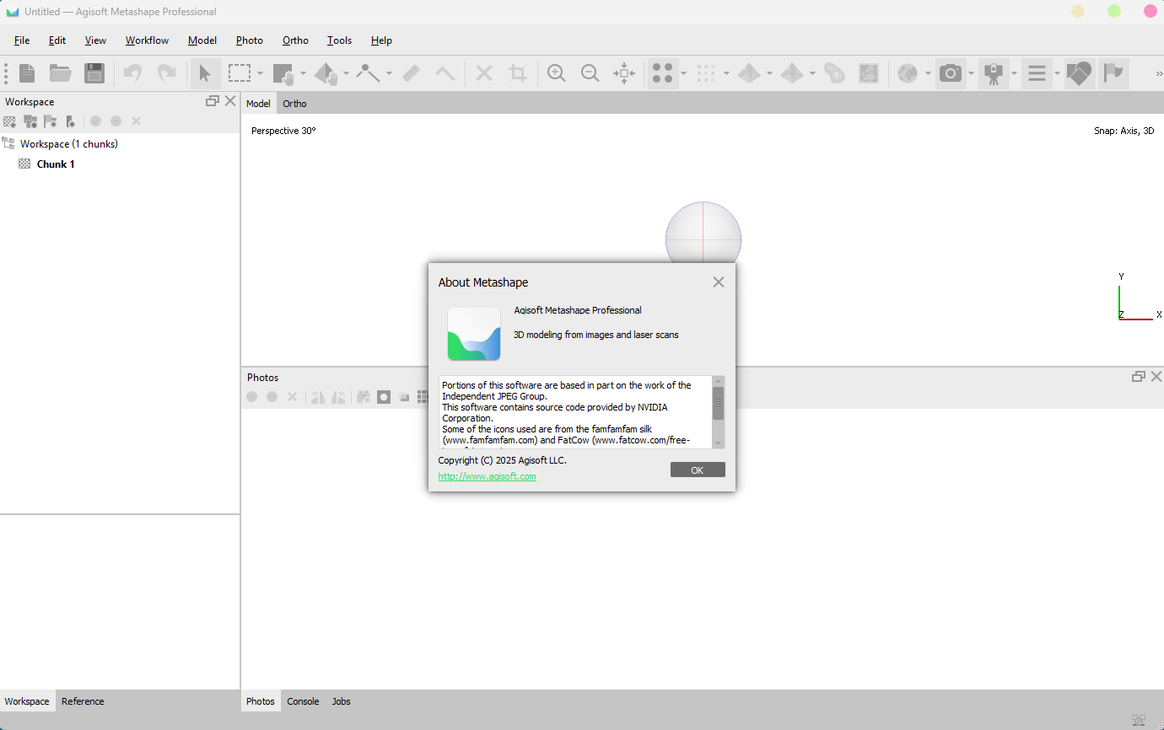
Task: Click the Reset View icon
Action: [x=624, y=73]
